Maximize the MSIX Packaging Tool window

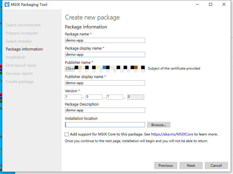[x=211, y=5]
